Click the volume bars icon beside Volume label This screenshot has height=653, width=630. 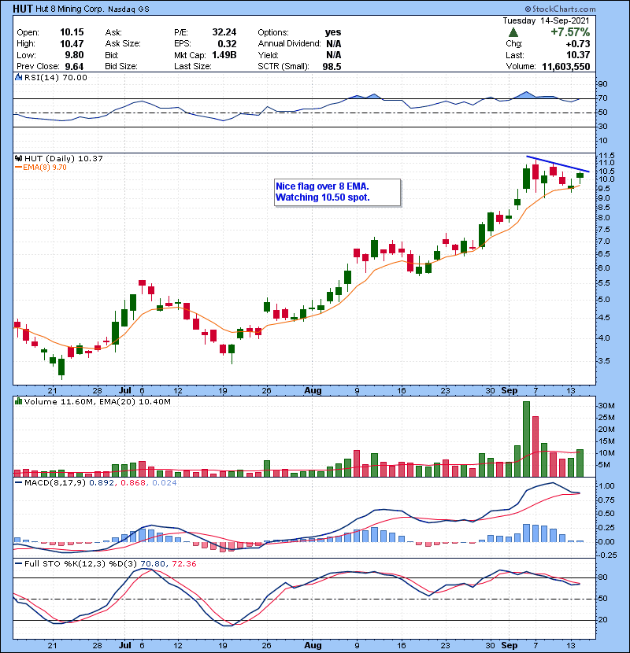tap(18, 401)
